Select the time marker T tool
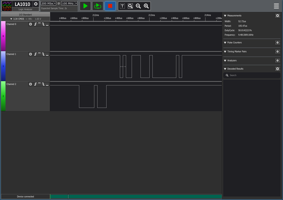 [x=122, y=6]
